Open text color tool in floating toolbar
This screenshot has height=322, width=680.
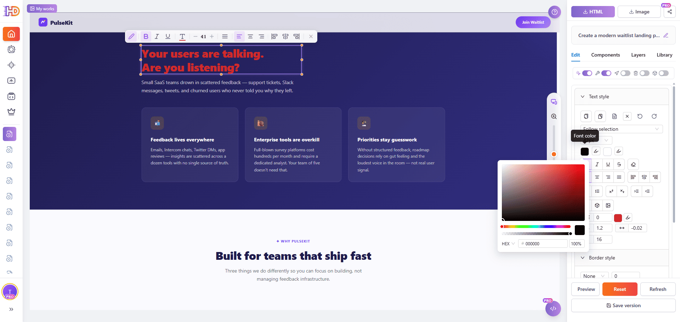(182, 36)
